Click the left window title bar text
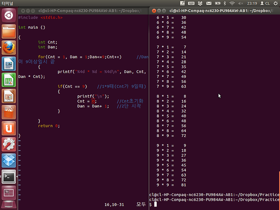Screen dimensions: 280x210 (90, 11)
